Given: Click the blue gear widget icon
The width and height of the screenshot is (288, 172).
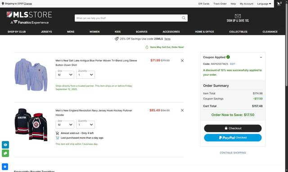Looking at the screenshot, I should (5, 167).
